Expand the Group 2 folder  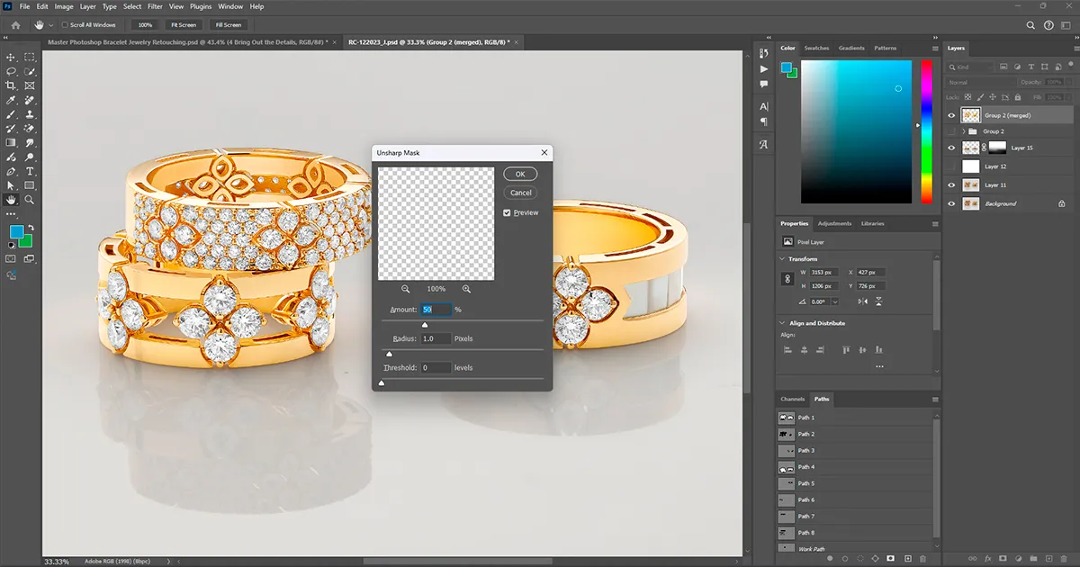964,129
